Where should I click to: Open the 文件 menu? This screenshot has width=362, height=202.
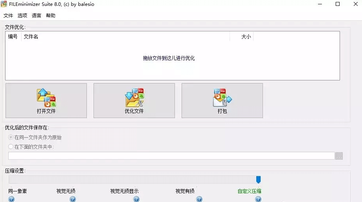pos(8,15)
